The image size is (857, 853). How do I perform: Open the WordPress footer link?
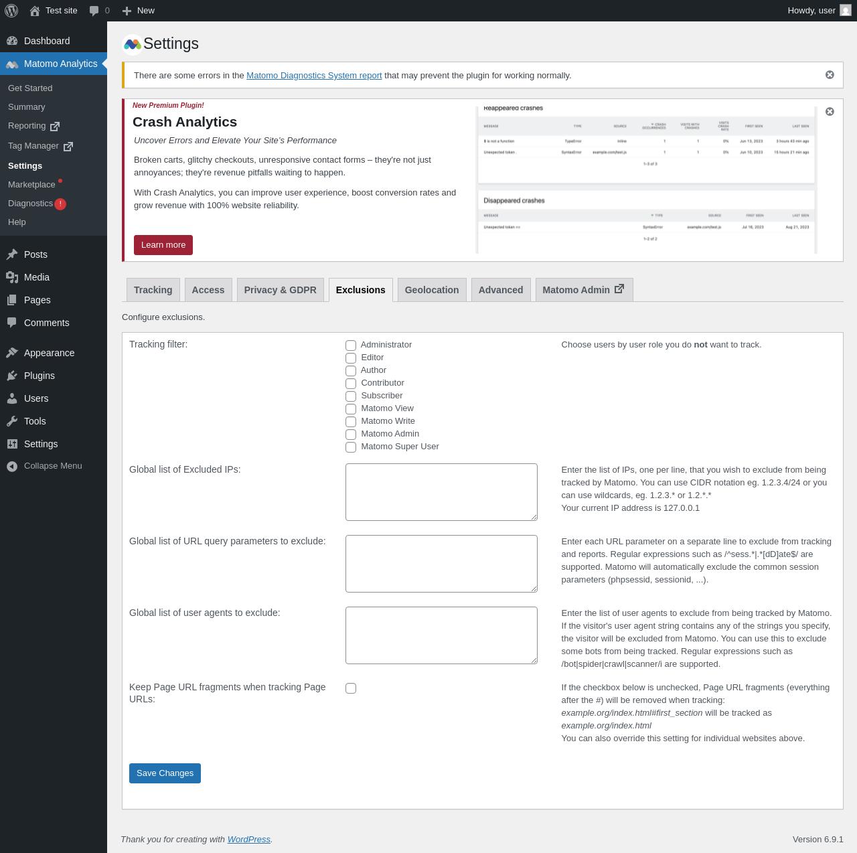249,840
